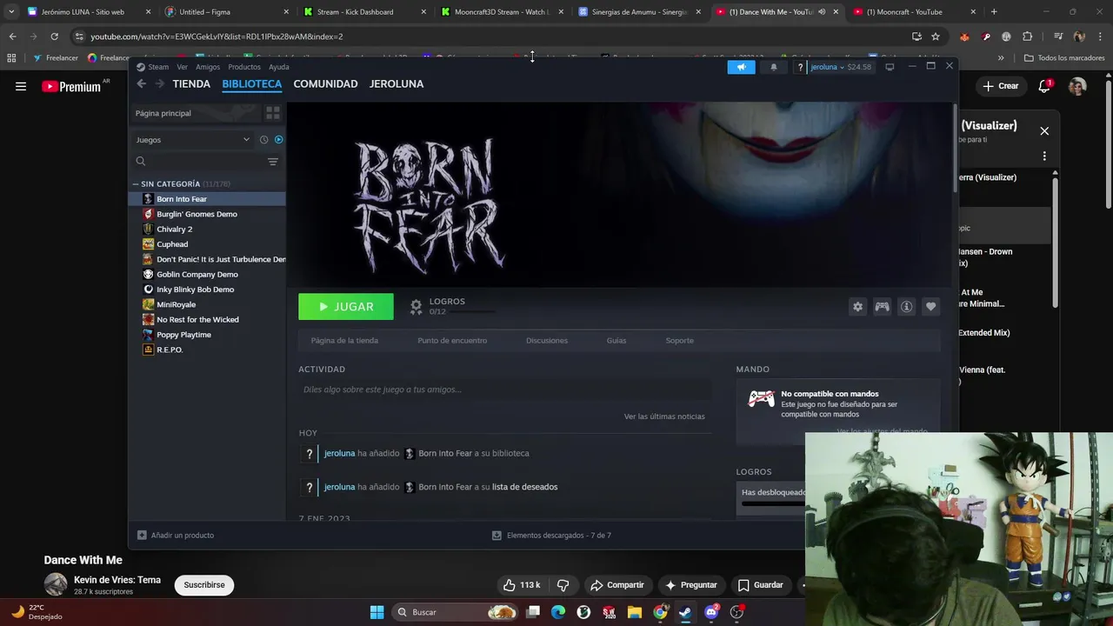Open Página principal in the library
The height and width of the screenshot is (626, 1113).
[196, 113]
